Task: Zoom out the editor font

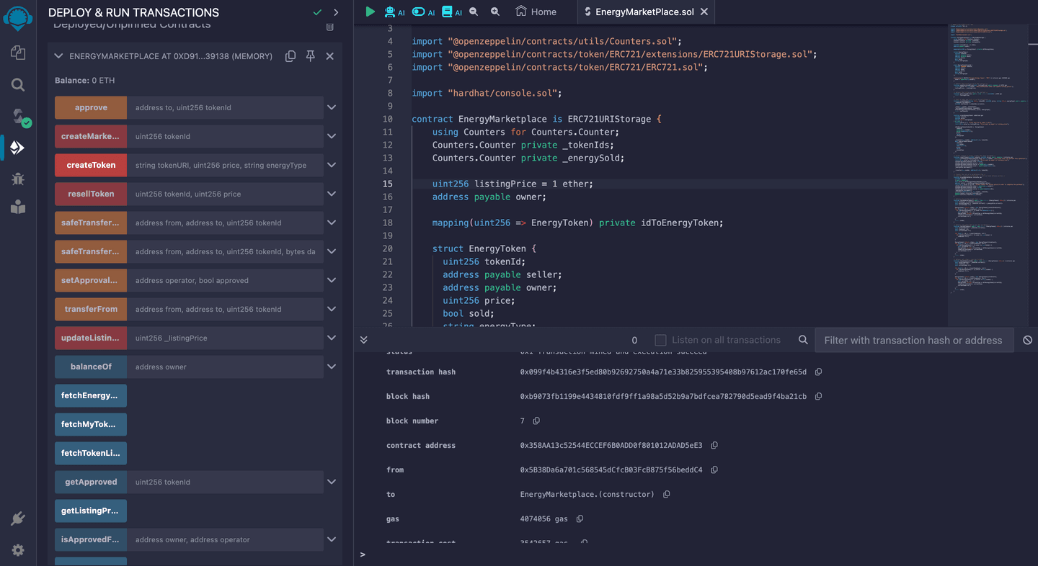Action: (x=474, y=12)
